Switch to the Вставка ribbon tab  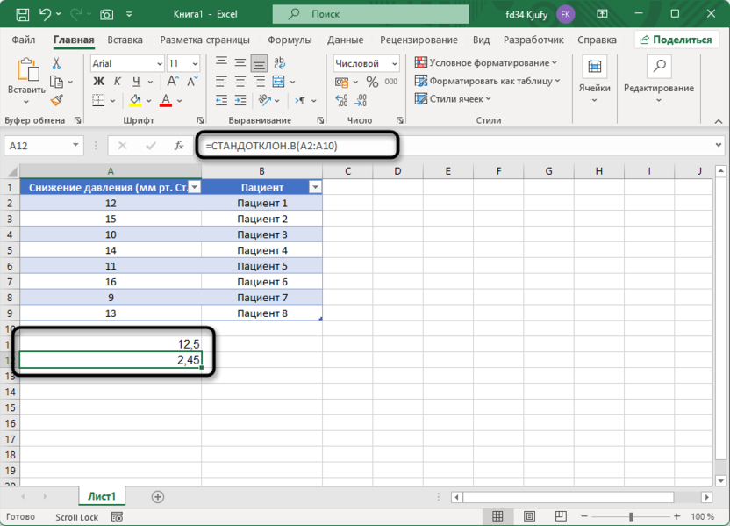125,40
